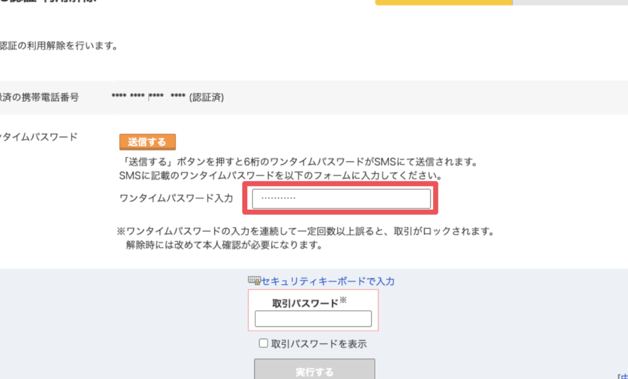628x379 pixels.
Task: Click the bold 取引パスワード label
Action: coord(305,303)
